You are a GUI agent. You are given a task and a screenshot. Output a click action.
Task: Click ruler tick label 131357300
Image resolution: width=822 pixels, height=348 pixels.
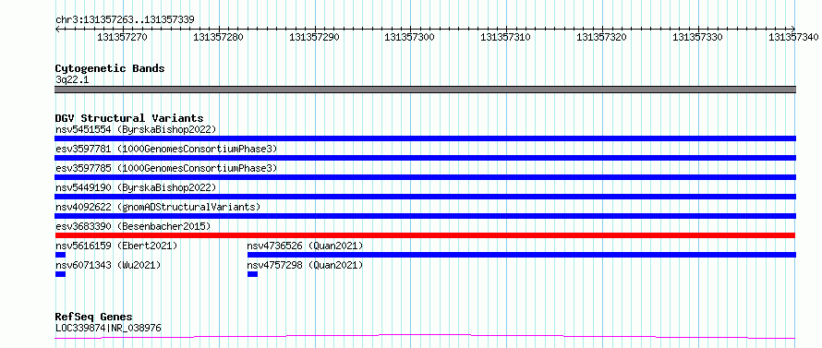tap(410, 37)
